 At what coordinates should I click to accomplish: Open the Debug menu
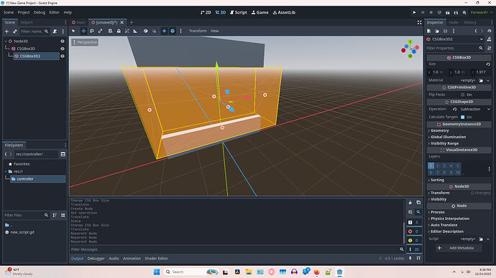pos(40,12)
